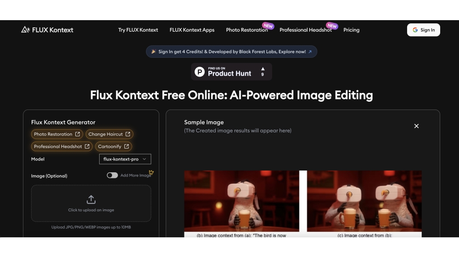Click the crown icon near Add More Image
This screenshot has height=258, width=459.
point(151,173)
